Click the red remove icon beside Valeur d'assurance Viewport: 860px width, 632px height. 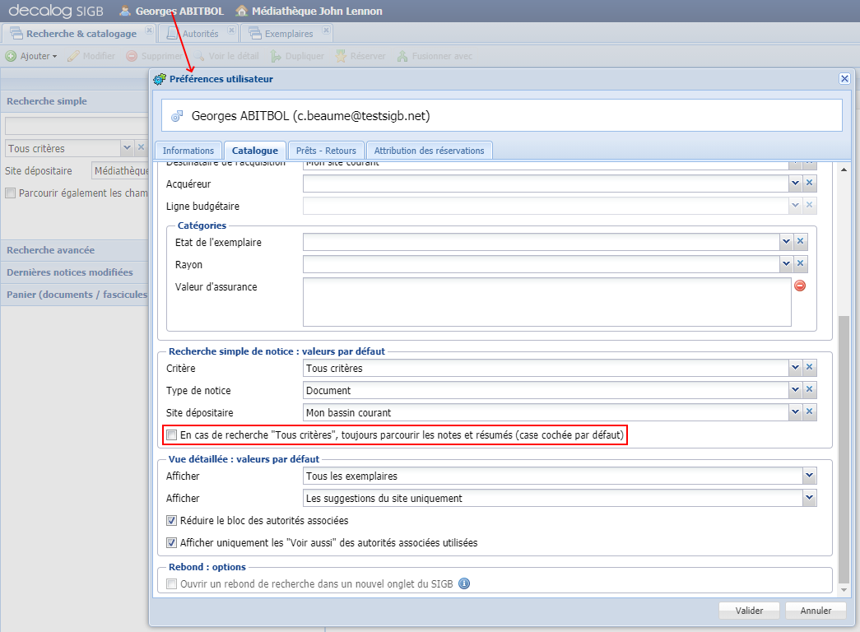coord(799,286)
